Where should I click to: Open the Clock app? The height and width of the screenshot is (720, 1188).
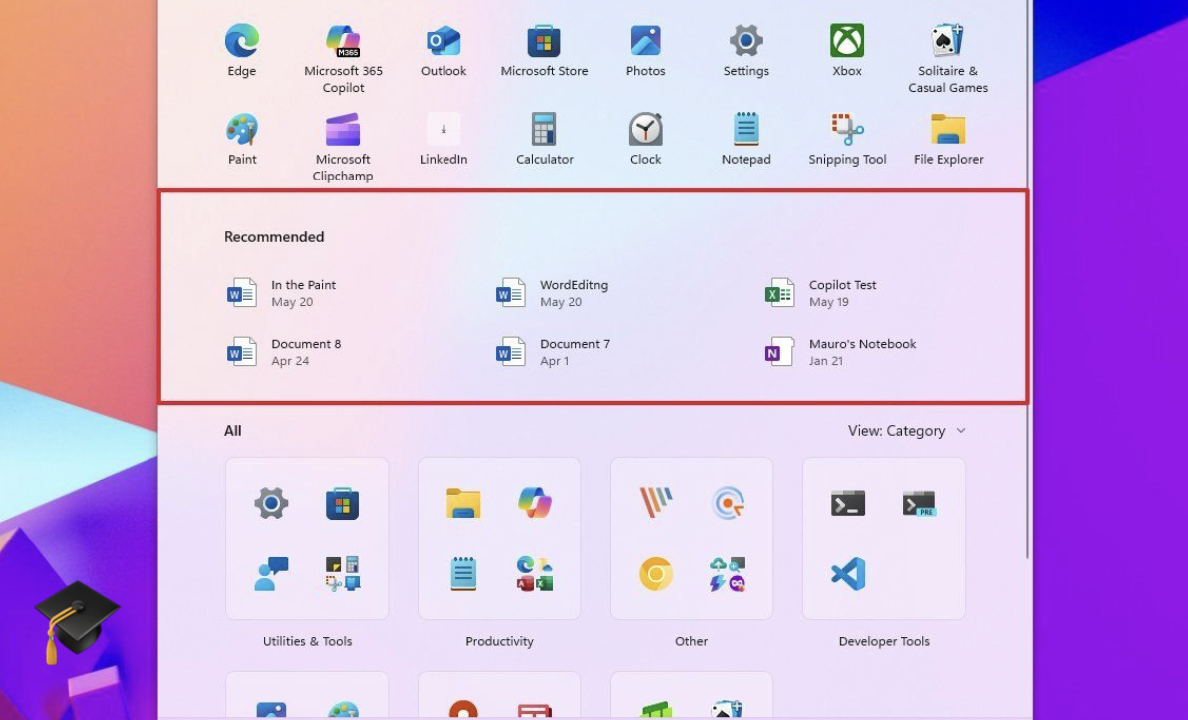645,139
